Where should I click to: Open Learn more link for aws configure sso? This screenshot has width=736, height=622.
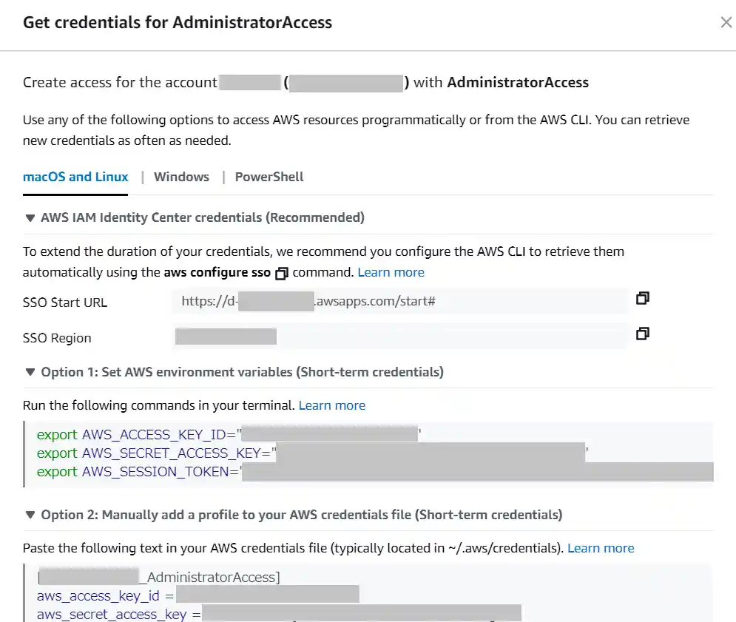coord(391,272)
